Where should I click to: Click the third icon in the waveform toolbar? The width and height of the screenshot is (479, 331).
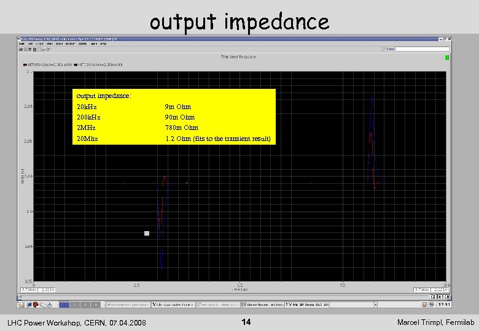30,50
